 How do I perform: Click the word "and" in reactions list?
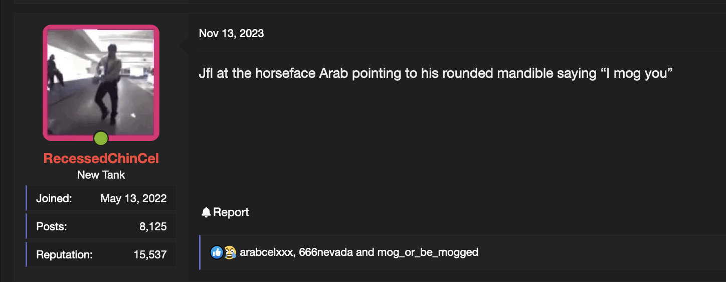click(365, 252)
